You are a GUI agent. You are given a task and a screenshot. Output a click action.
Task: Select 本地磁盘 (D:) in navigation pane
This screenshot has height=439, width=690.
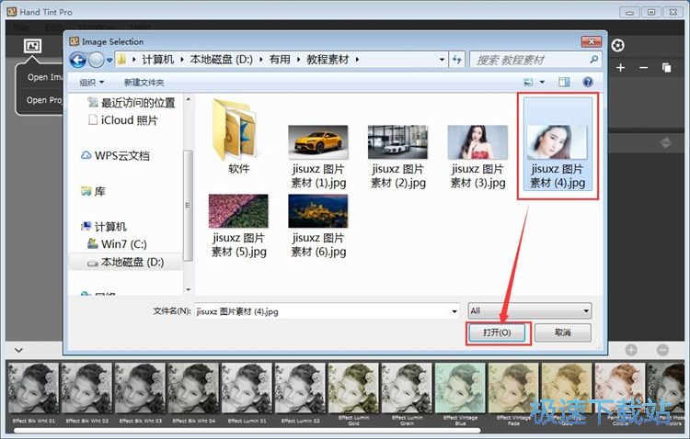click(126, 263)
